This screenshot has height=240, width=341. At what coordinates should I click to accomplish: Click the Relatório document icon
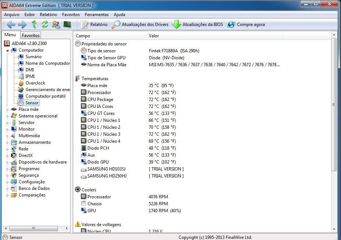point(84,25)
